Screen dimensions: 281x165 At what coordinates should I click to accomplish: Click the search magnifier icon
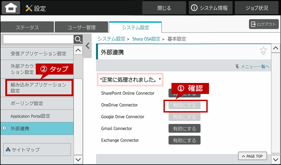[78, 39]
